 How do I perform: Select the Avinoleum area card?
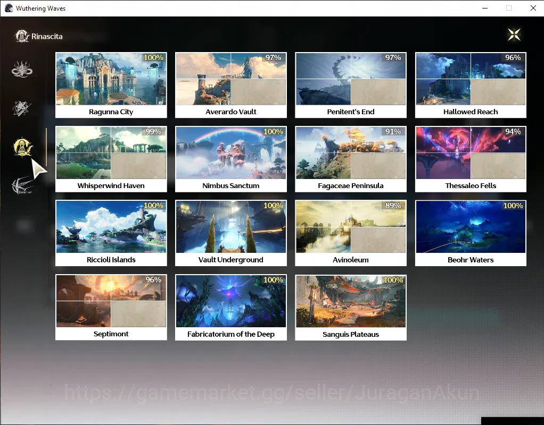point(351,233)
